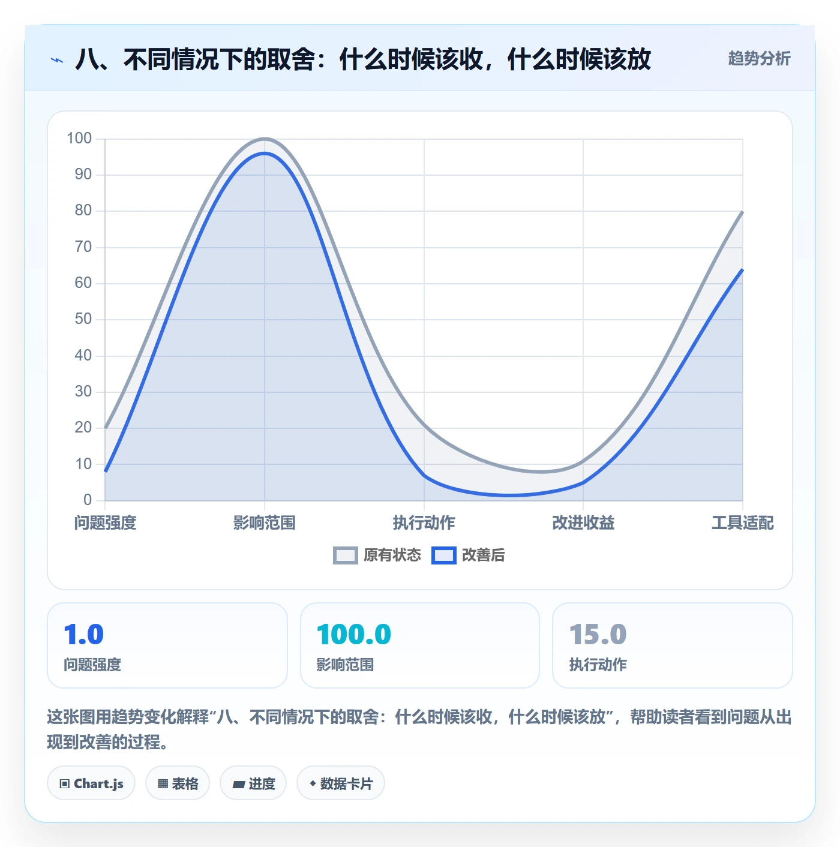This screenshot has width=840, height=847.
Task: Click the Chart.js tag's square icon
Action: click(x=65, y=784)
